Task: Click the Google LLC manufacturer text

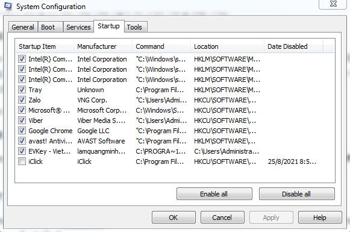Action: pyautogui.click(x=93, y=131)
